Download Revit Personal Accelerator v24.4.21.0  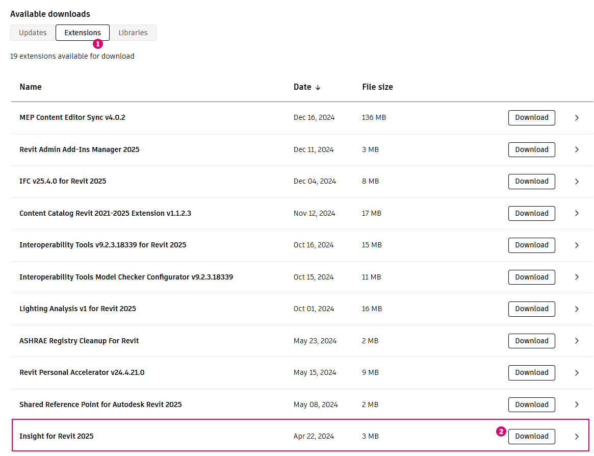tap(531, 372)
